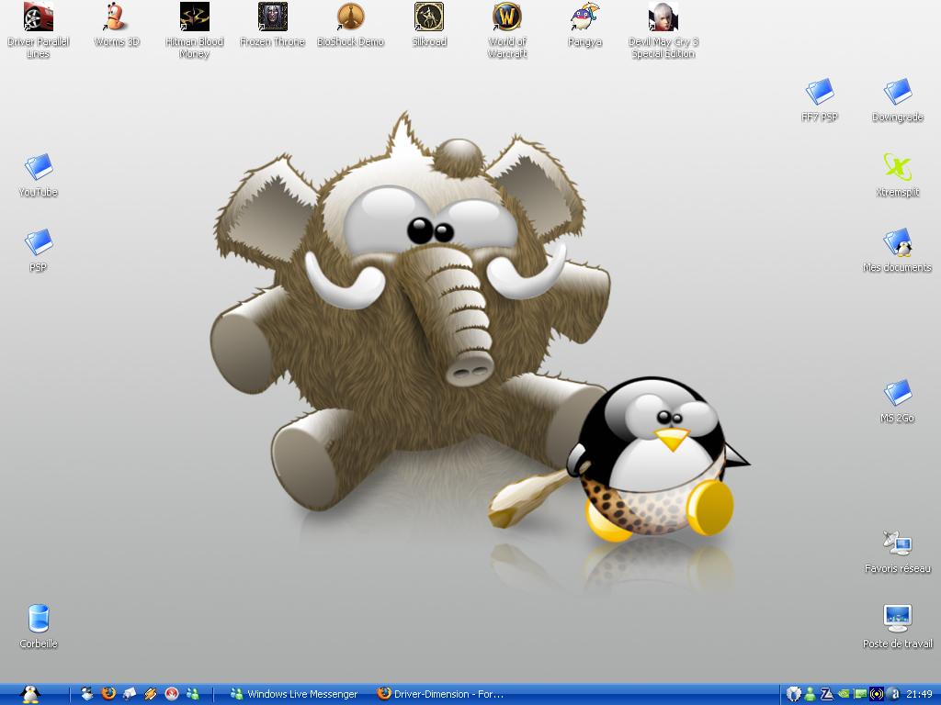Open the Pangya desktop shortcut
941x705 pixels.
pos(584,18)
